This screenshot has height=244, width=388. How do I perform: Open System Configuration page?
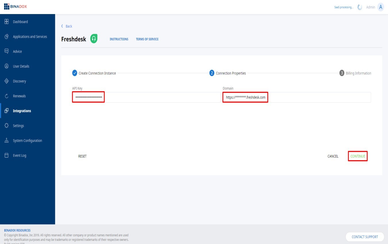tap(28, 141)
